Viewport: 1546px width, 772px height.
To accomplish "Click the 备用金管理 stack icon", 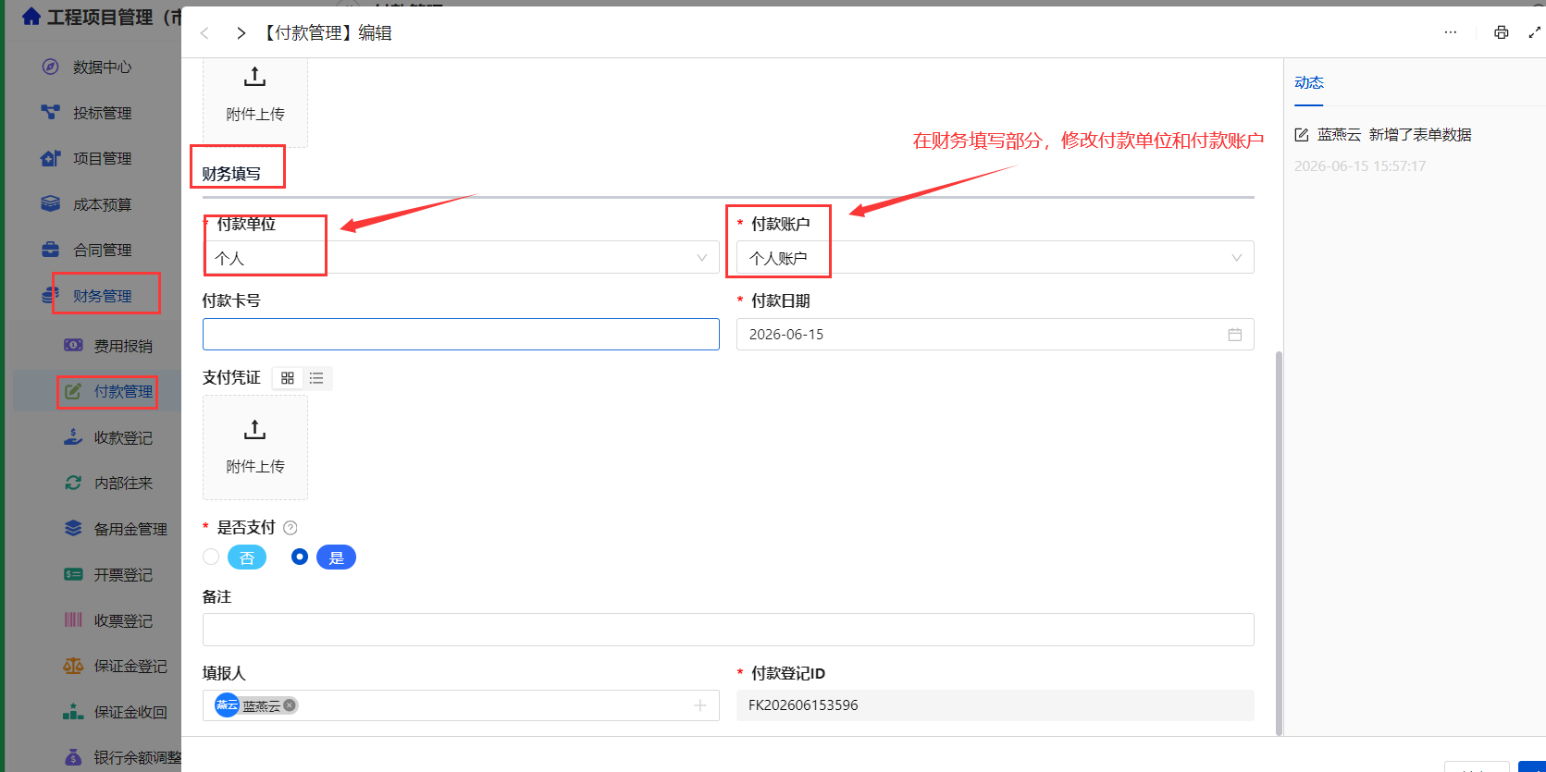I will click(73, 528).
